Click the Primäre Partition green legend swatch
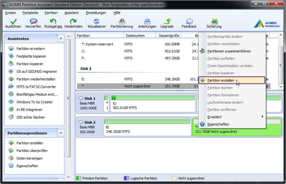Screen dimensions: 286x184 coord(78,178)
